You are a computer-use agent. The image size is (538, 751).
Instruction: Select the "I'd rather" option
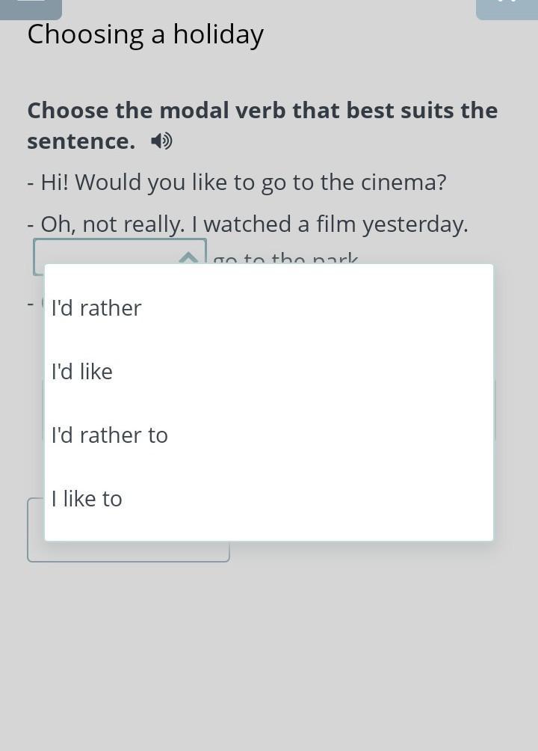(268, 308)
